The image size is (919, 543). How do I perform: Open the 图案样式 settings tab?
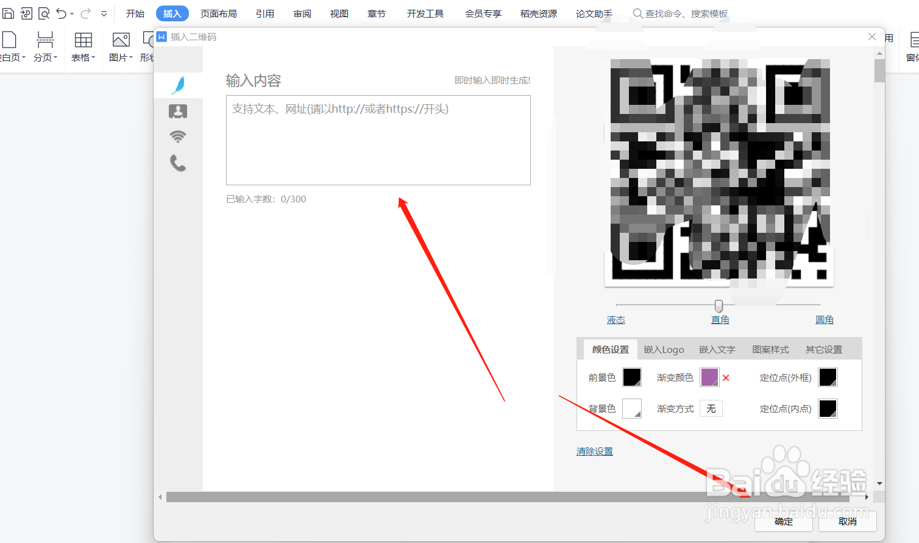pos(770,349)
